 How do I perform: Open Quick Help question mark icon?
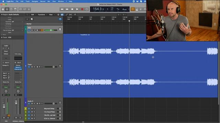(x=11, y=9)
